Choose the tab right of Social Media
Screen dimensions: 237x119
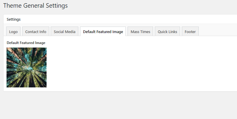(103, 32)
